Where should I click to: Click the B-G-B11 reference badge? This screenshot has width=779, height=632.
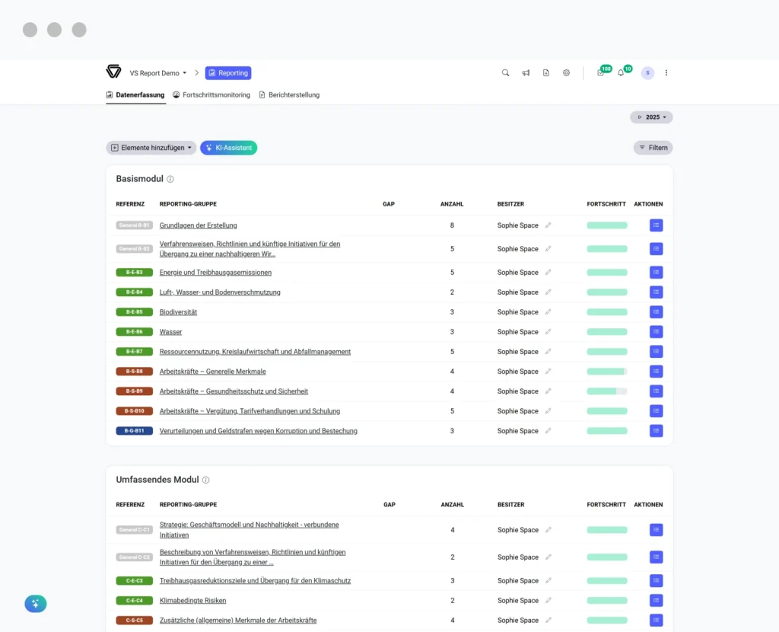coord(134,431)
